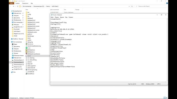Select the steam_appid.txt file
The width and height of the screenshot is (177, 99).
pyautogui.click(x=32, y=66)
